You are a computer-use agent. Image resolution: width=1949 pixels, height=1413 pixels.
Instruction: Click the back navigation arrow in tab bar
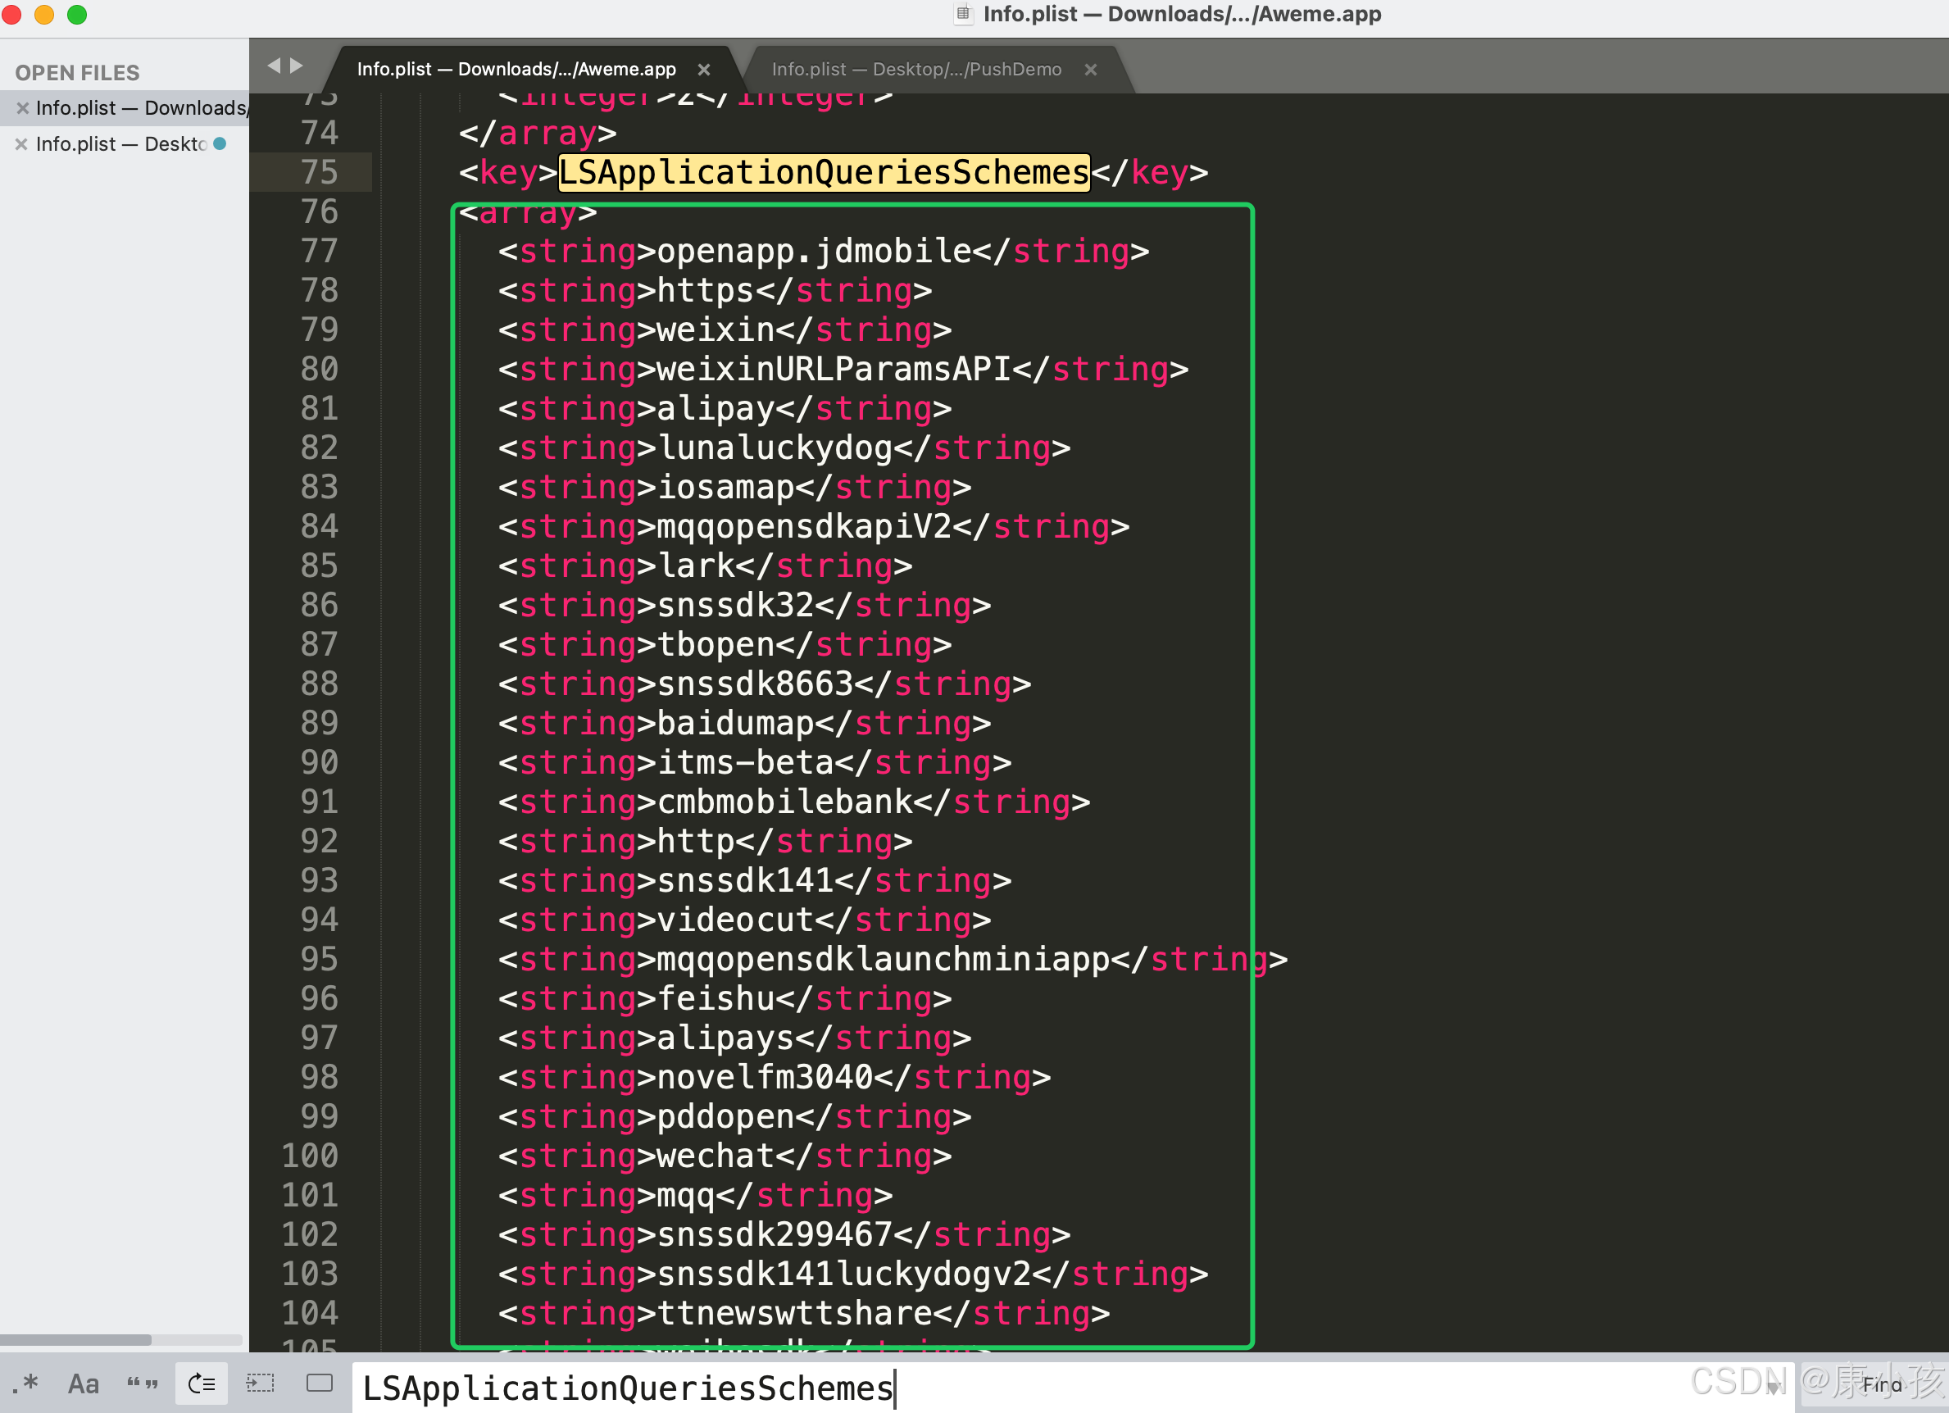coord(273,66)
